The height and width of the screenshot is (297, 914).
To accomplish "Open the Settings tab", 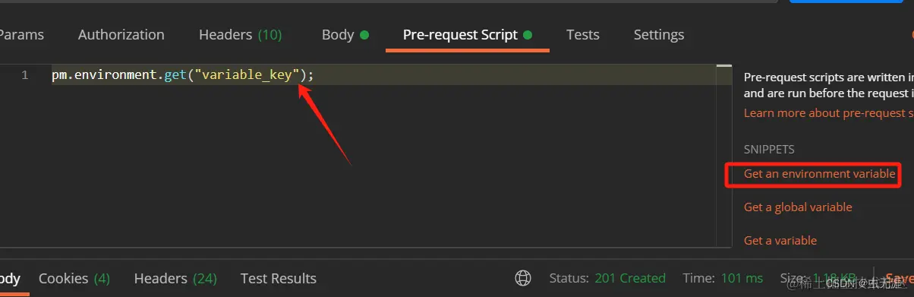I will point(659,35).
